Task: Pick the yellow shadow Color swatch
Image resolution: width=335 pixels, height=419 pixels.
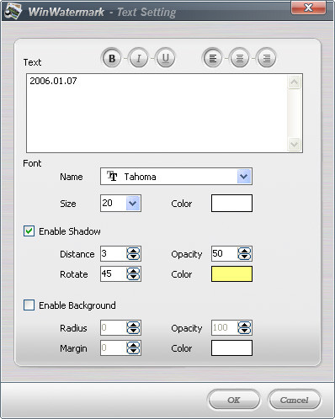Action: (x=231, y=274)
